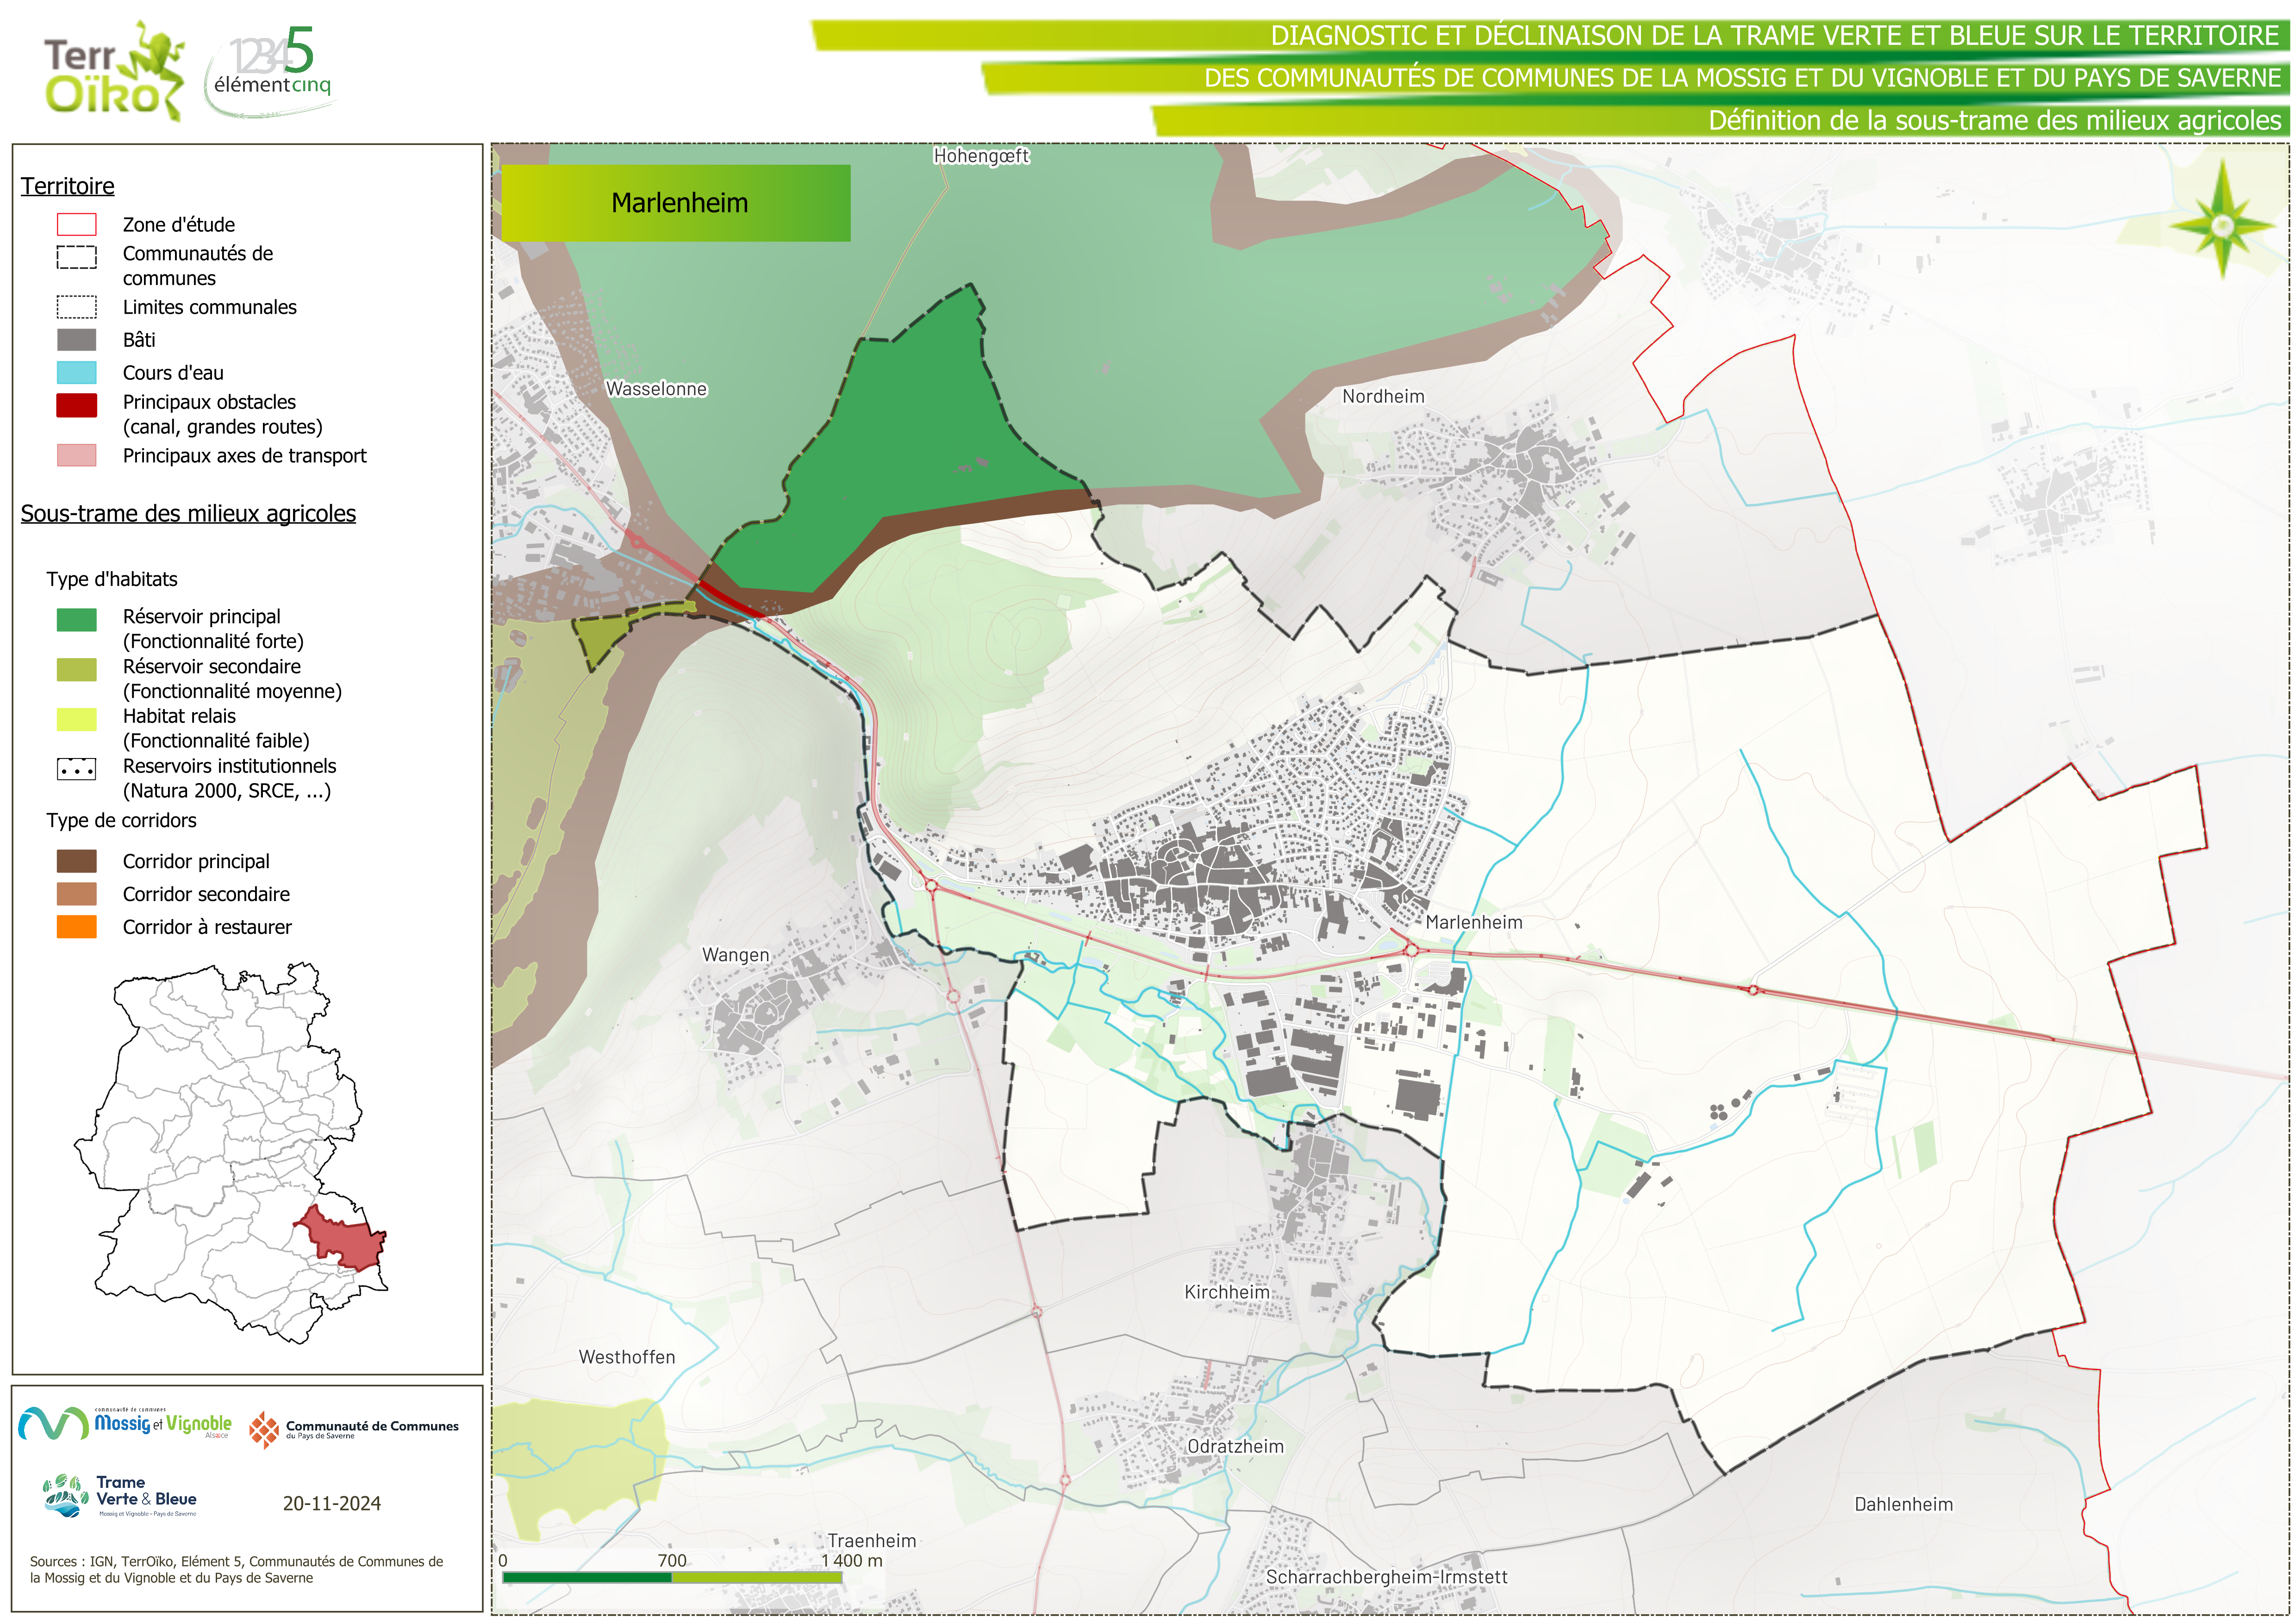Click the Zone d'étude red outline symbol
Image resolution: width=2296 pixels, height=1623 pixels.
point(77,224)
